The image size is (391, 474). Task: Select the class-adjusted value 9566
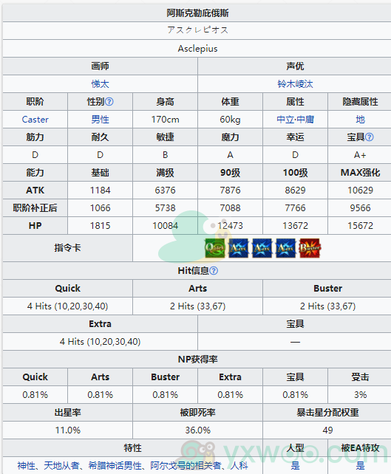point(360,208)
